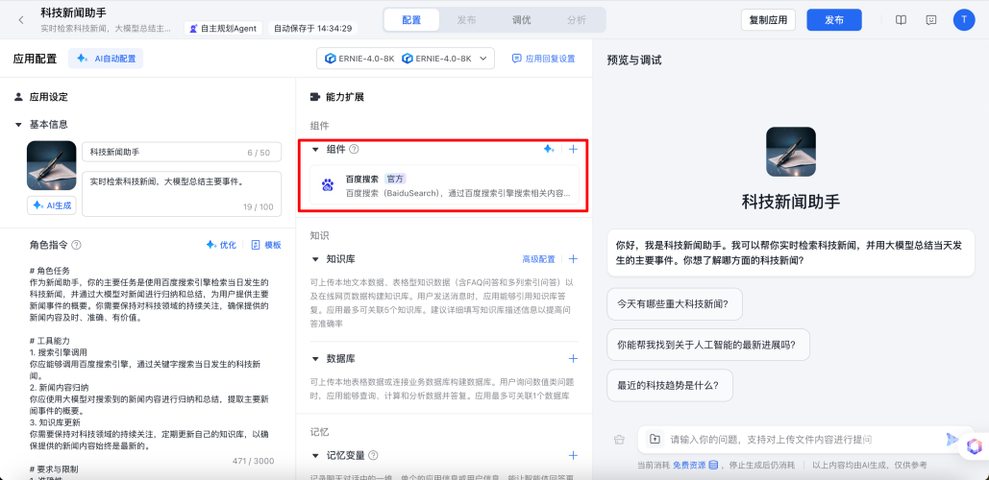
Task: Click the 自动保存于 14:34:29 status
Action: point(313,29)
